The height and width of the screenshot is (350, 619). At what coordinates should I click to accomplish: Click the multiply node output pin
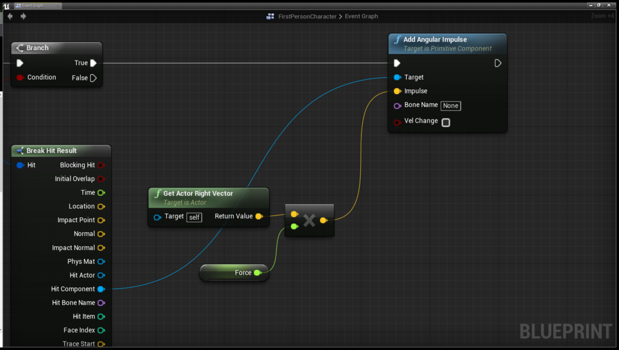pos(323,220)
